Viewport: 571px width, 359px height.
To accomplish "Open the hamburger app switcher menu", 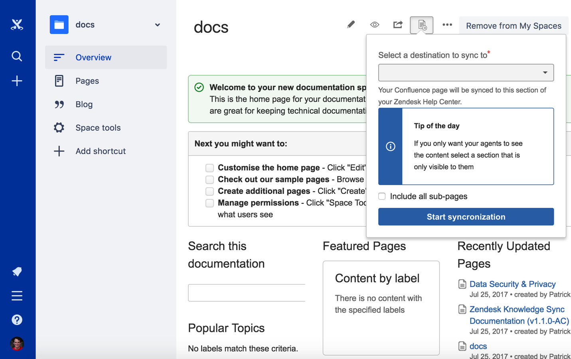I will (x=17, y=296).
